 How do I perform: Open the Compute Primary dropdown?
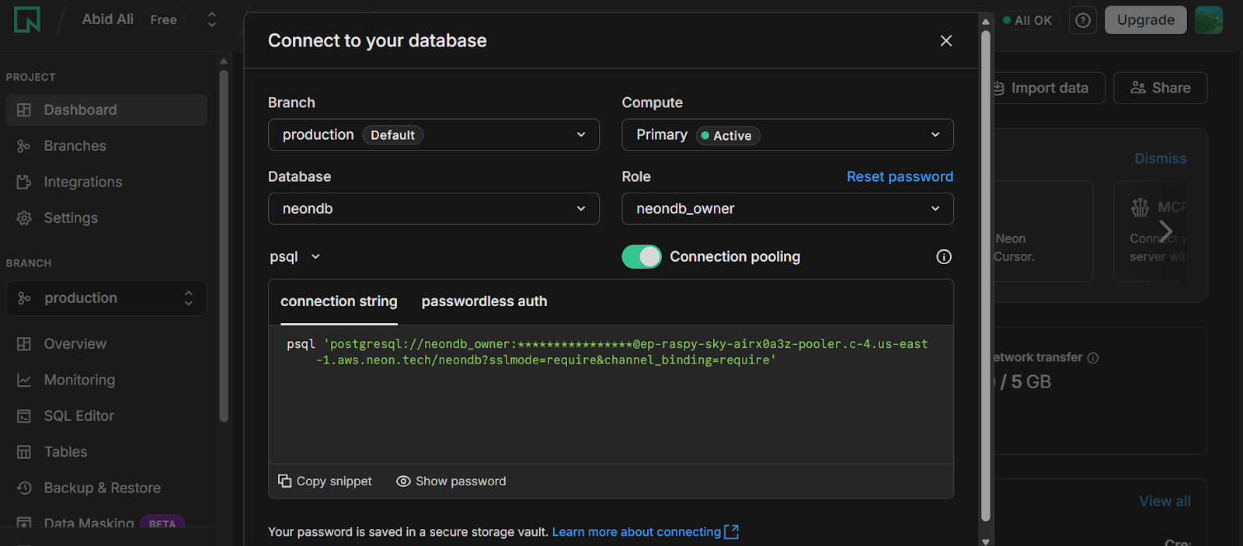point(787,134)
